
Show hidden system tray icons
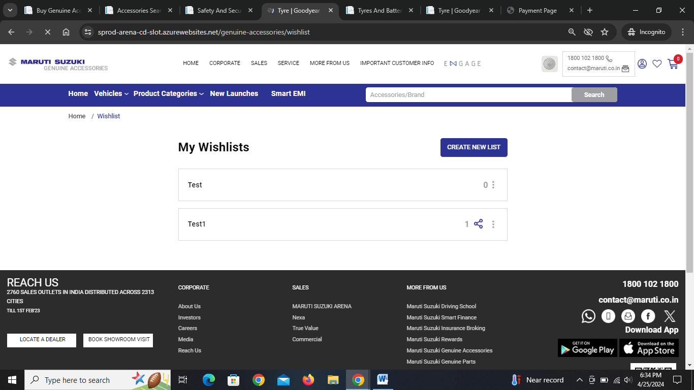pyautogui.click(x=579, y=380)
